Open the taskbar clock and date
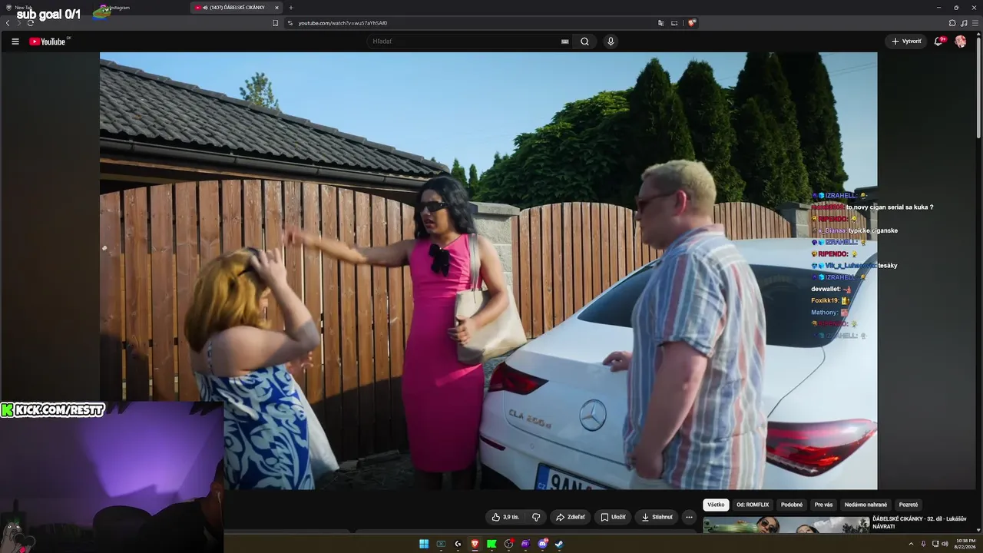The width and height of the screenshot is (983, 553). [964, 544]
